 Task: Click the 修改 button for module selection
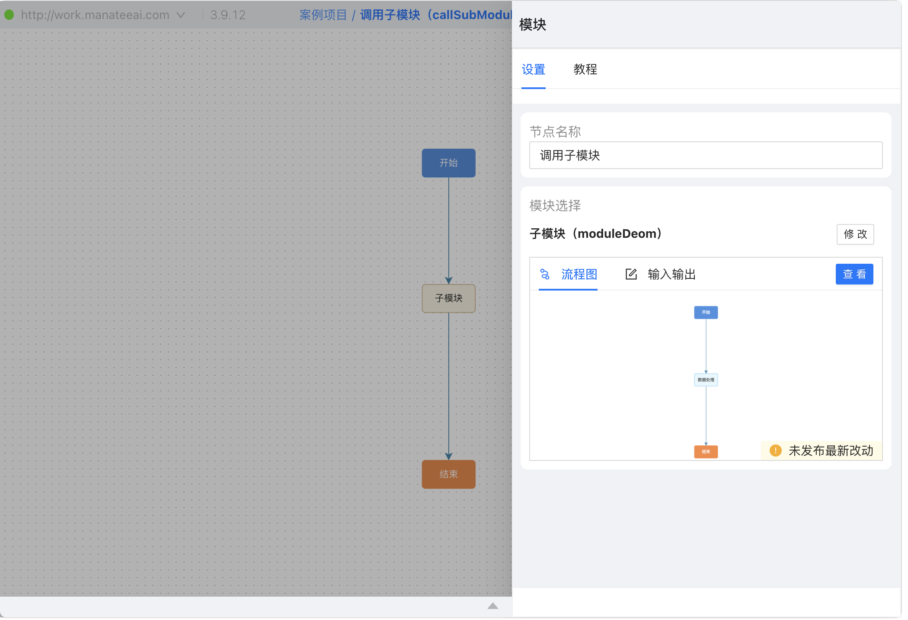pyautogui.click(x=855, y=234)
